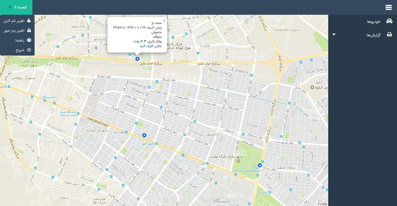Click the printer icon beside گزارش‌ها
This screenshot has width=397, height=206.
pos(389,35)
